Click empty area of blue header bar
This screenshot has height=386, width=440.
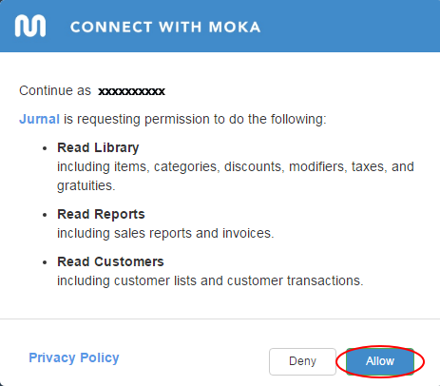pos(349,26)
